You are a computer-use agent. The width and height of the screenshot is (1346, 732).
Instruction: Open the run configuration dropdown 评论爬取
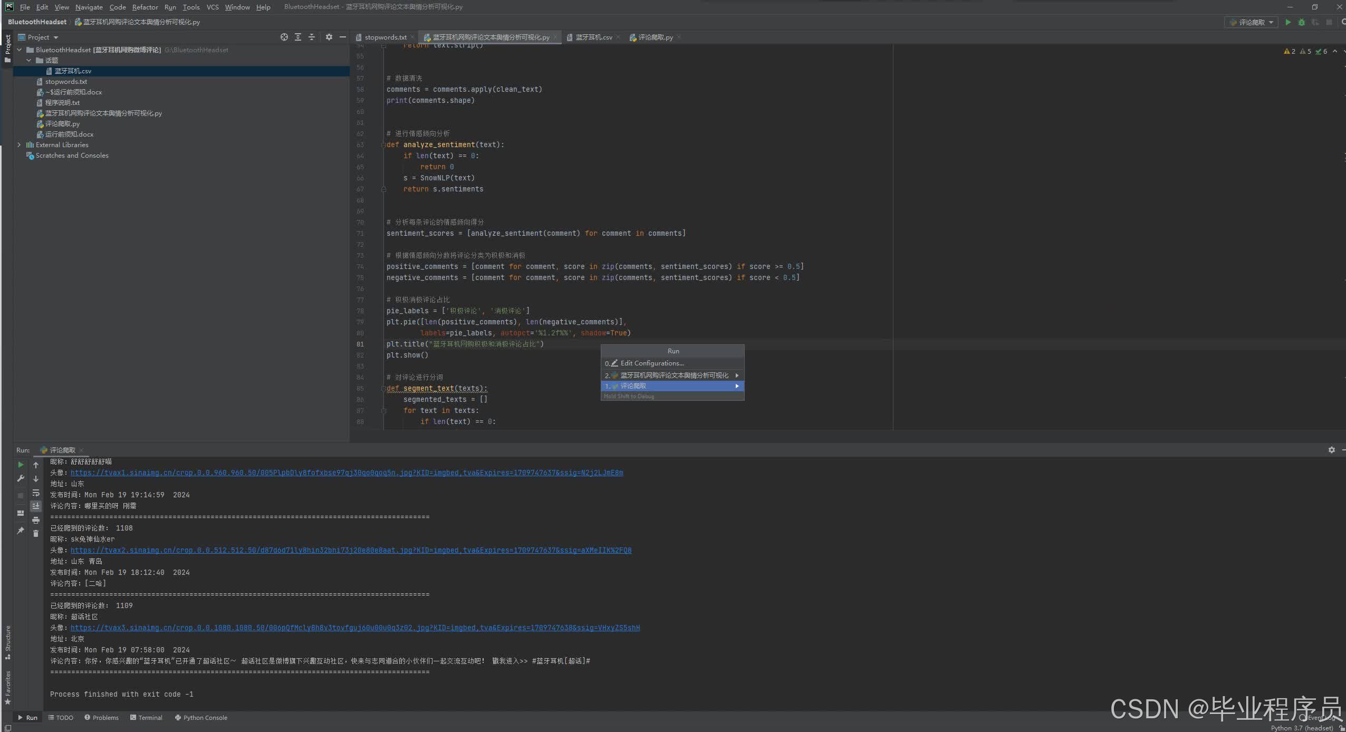[x=1251, y=22]
